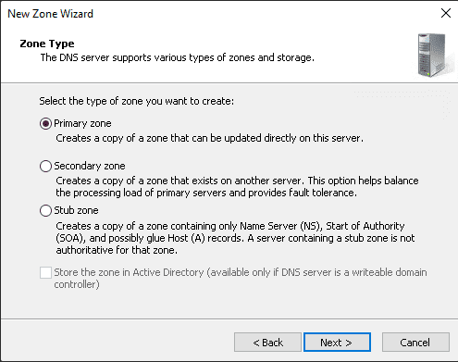
Task: Cancel the New Zone Wizard
Action: [x=415, y=343]
